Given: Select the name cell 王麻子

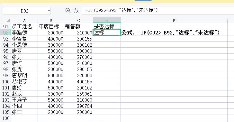Looking at the screenshot, I should coord(24,100).
